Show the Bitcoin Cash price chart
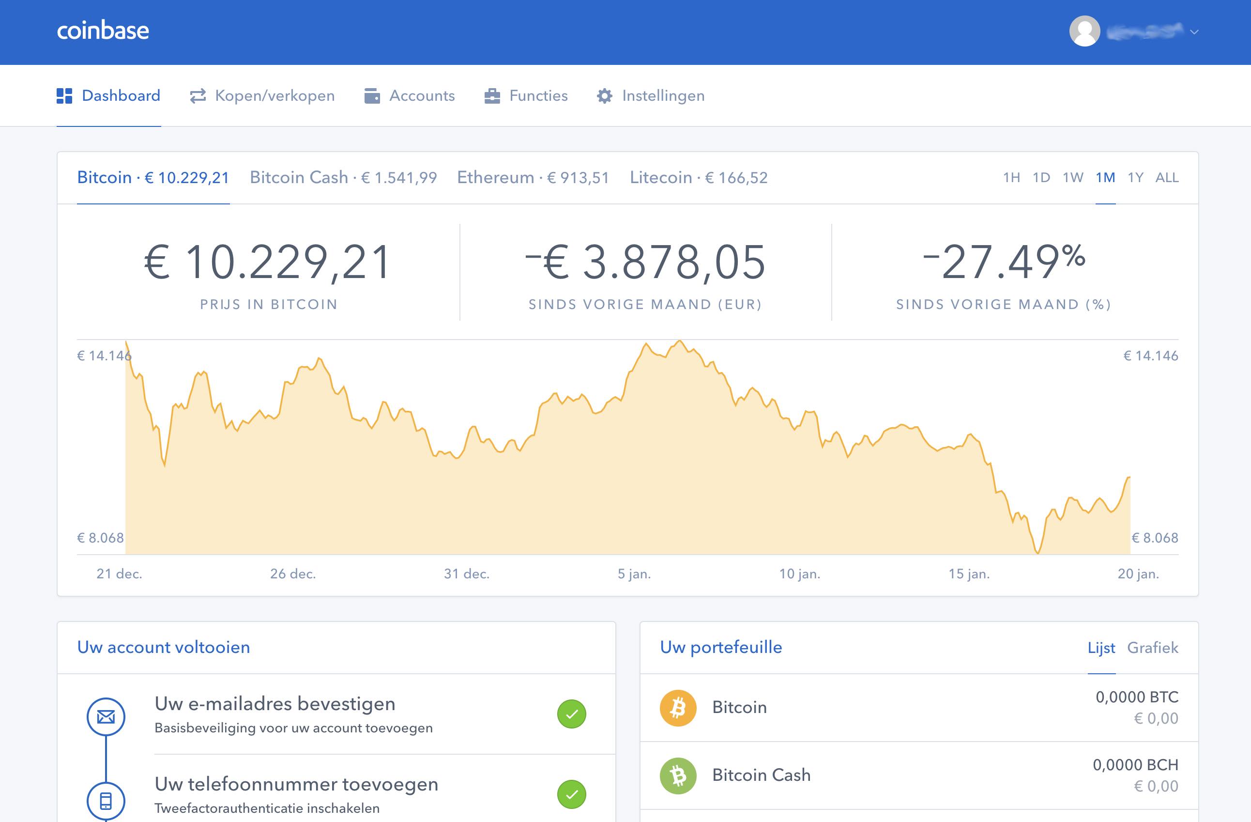Image resolution: width=1251 pixels, height=822 pixels. tap(343, 178)
